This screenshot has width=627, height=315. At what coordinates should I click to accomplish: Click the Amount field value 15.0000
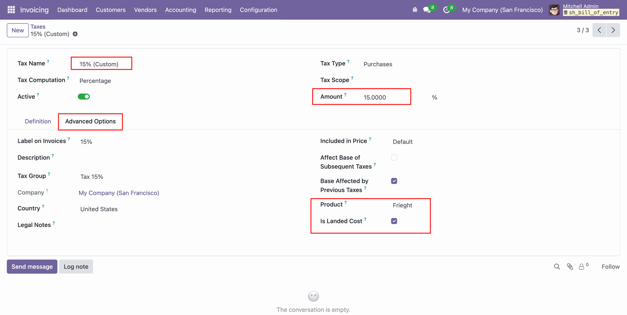tap(375, 97)
